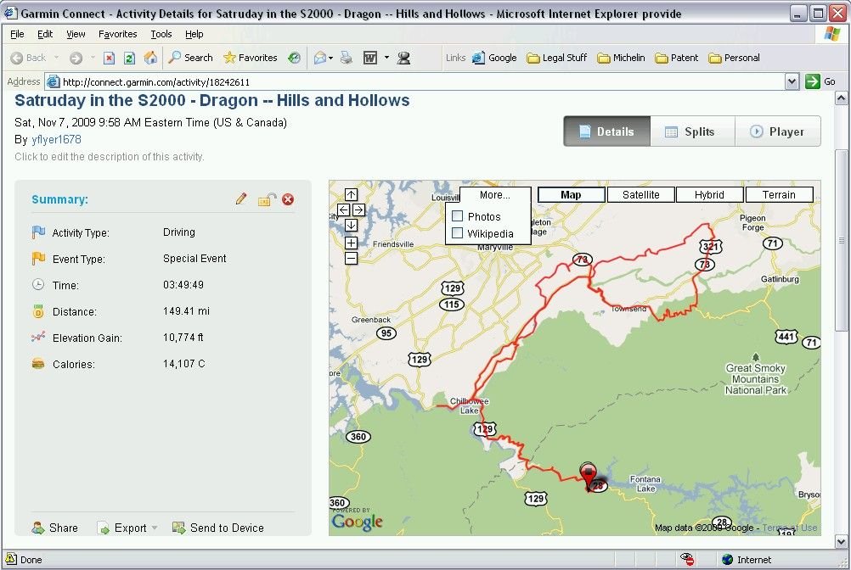Open the More... map layers menu

pos(494,195)
